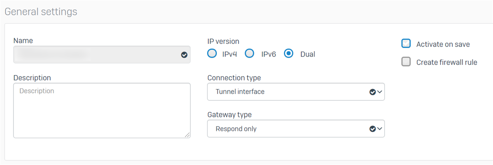The image size is (493, 165).
Task: Open the Respond only dropdown
Action: (296, 129)
